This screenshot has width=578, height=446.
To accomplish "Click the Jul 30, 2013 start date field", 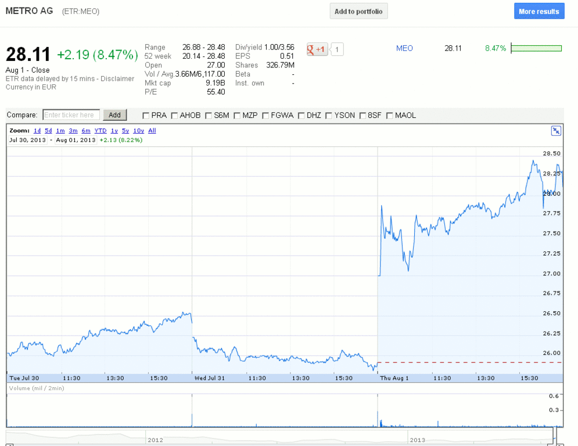I will pyautogui.click(x=28, y=140).
